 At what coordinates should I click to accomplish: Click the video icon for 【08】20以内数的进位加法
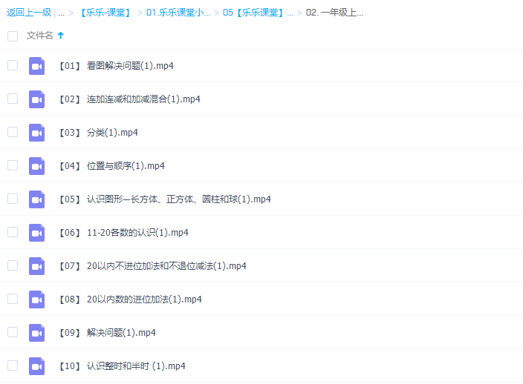click(x=36, y=299)
